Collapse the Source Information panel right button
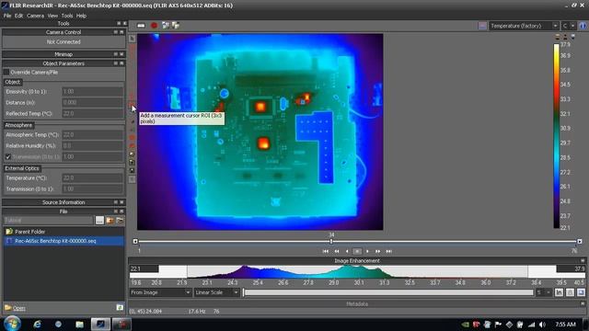Screen dimensions: 589x331 121,202
